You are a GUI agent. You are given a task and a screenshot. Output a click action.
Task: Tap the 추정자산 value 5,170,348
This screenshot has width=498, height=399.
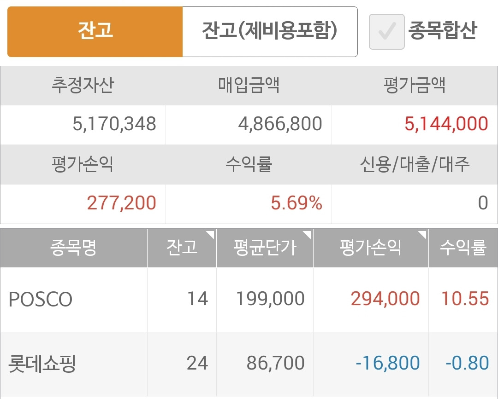(x=114, y=124)
